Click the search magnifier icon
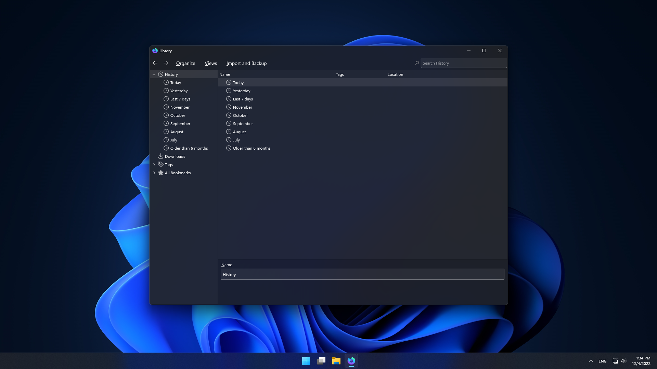Viewport: 657px width, 369px height. 417,63
